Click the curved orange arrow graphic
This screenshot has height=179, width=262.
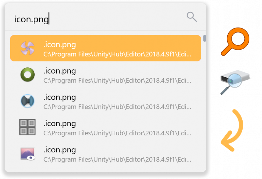tap(232, 130)
